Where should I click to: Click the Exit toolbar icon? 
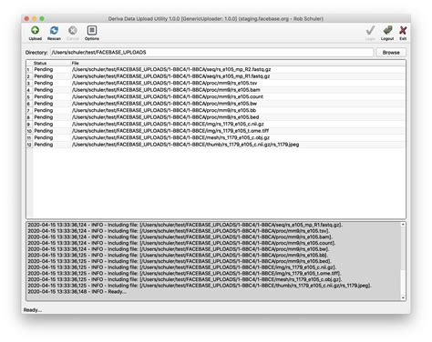tap(403, 33)
